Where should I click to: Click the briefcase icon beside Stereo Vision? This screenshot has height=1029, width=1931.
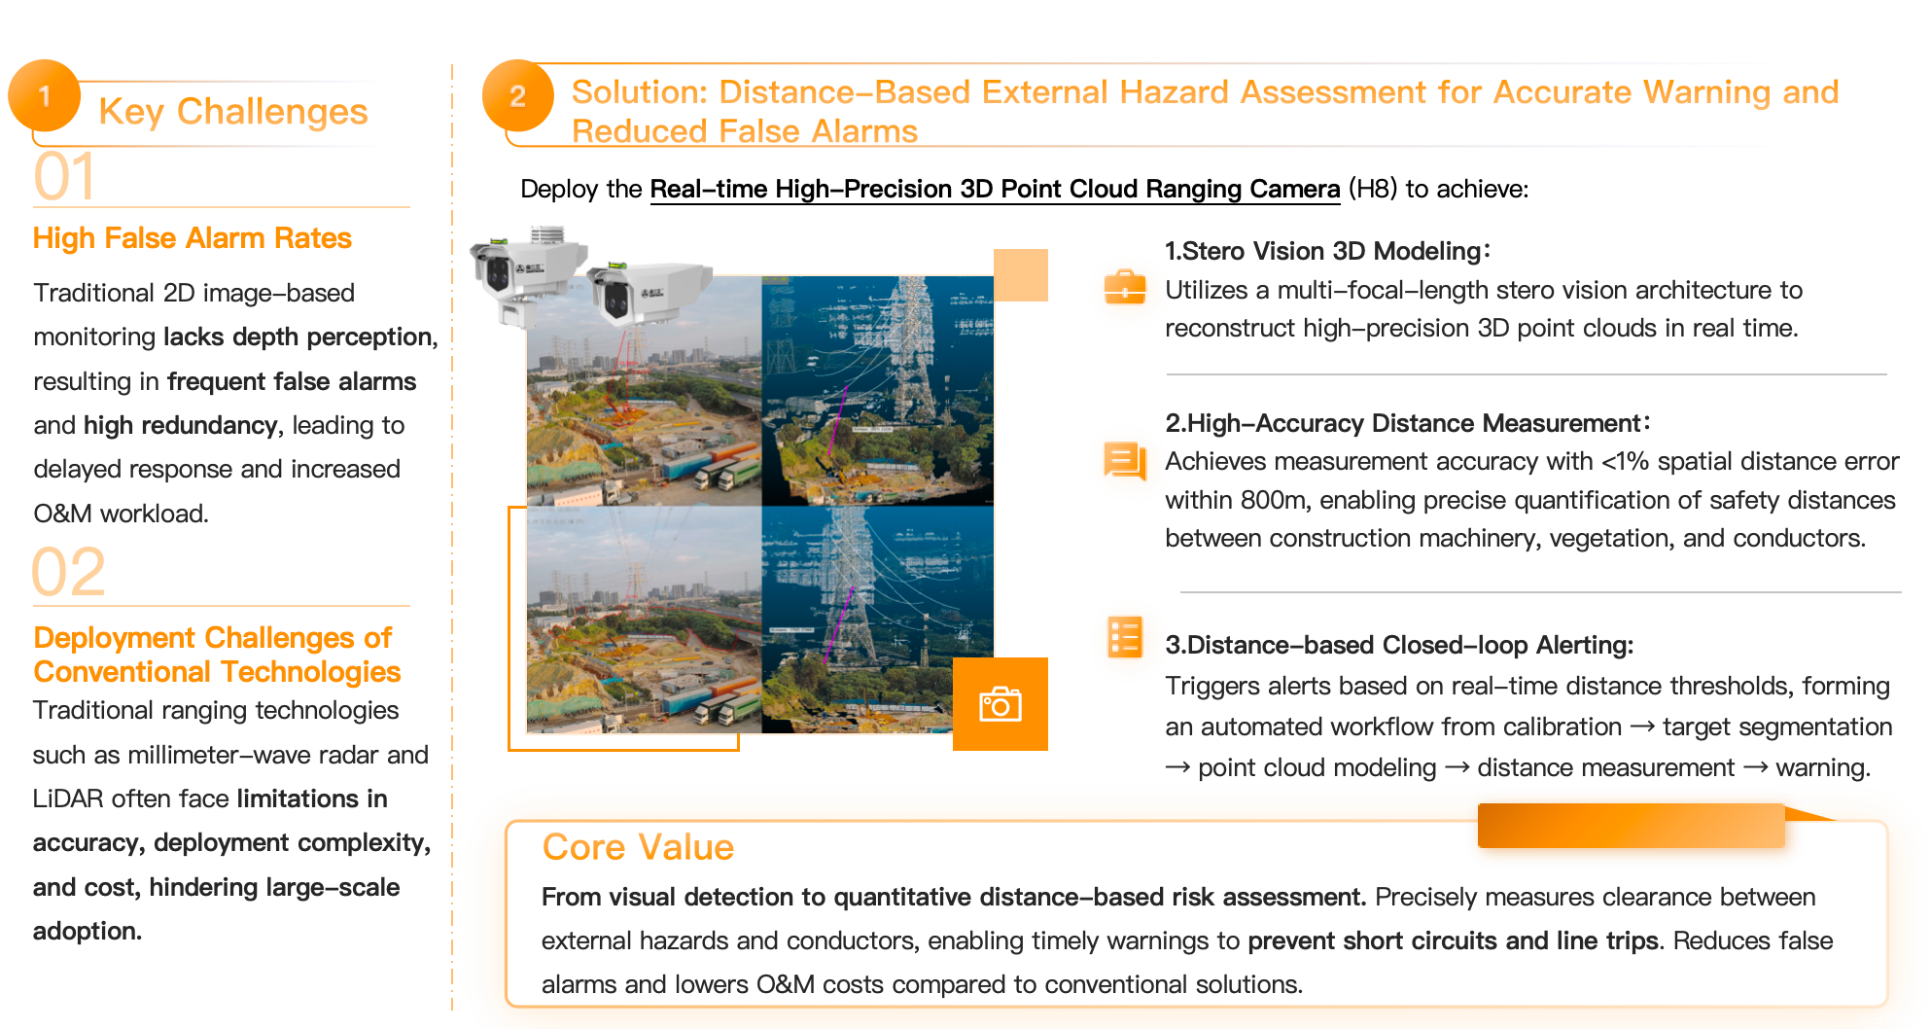[x=1124, y=287]
